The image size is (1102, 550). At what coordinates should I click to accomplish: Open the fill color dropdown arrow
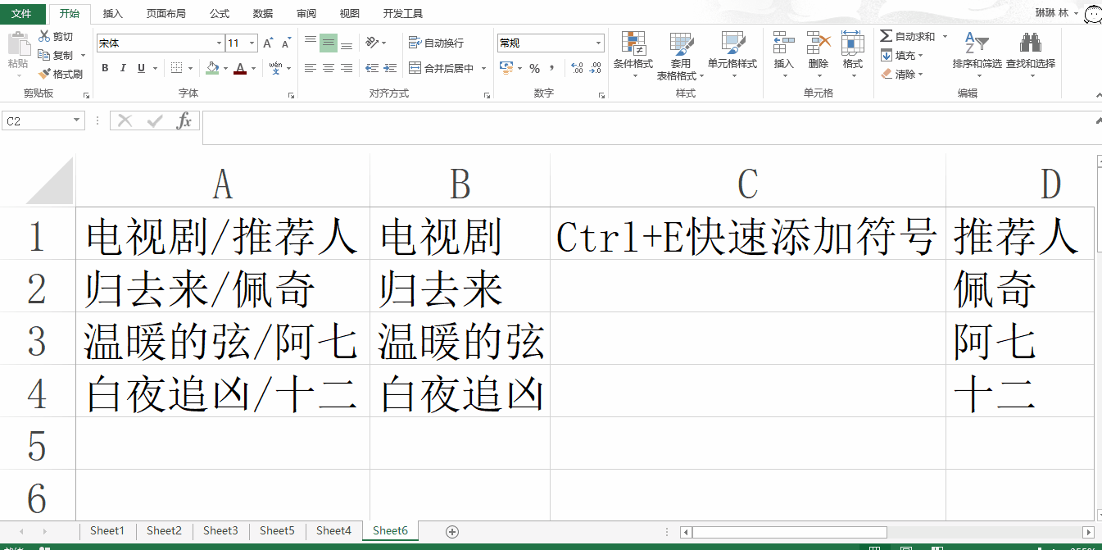[x=224, y=68]
